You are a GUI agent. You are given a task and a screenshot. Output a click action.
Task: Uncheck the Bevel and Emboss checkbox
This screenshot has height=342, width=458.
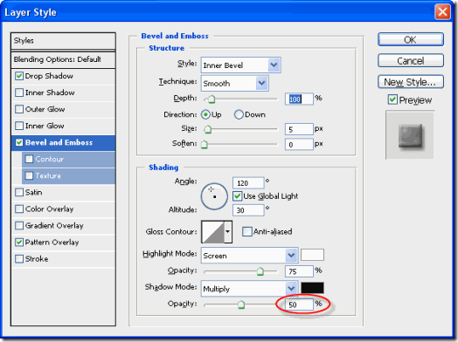[19, 142]
